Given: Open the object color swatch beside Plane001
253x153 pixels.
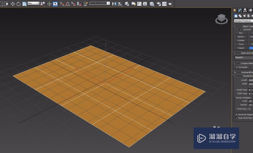Looking at the screenshot, I should (x=252, y=57).
